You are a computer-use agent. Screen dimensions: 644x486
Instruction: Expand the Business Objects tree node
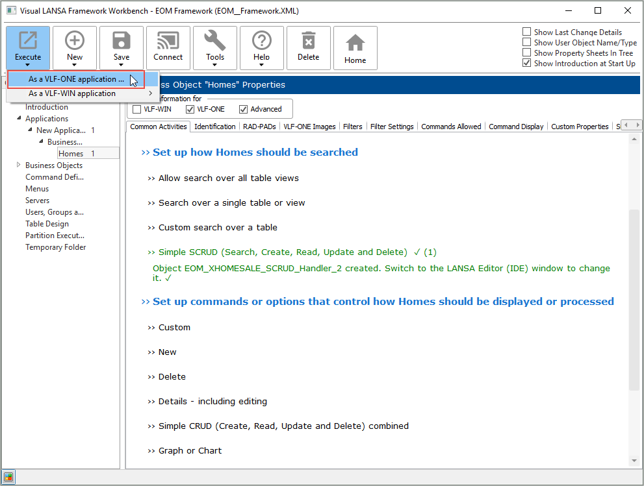(18, 165)
